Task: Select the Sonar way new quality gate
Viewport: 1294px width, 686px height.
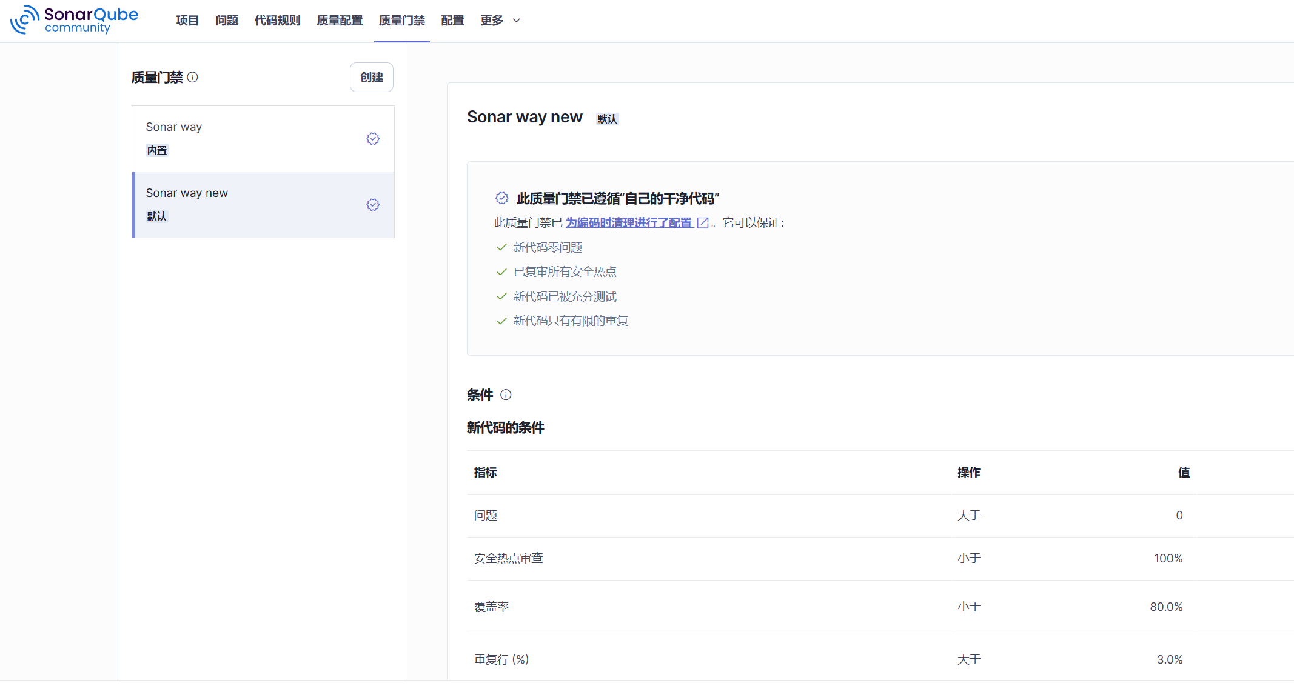Action: pyautogui.click(x=263, y=205)
